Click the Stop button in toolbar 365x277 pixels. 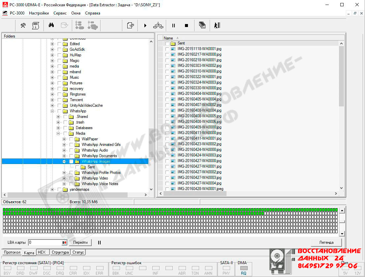click(x=186, y=26)
